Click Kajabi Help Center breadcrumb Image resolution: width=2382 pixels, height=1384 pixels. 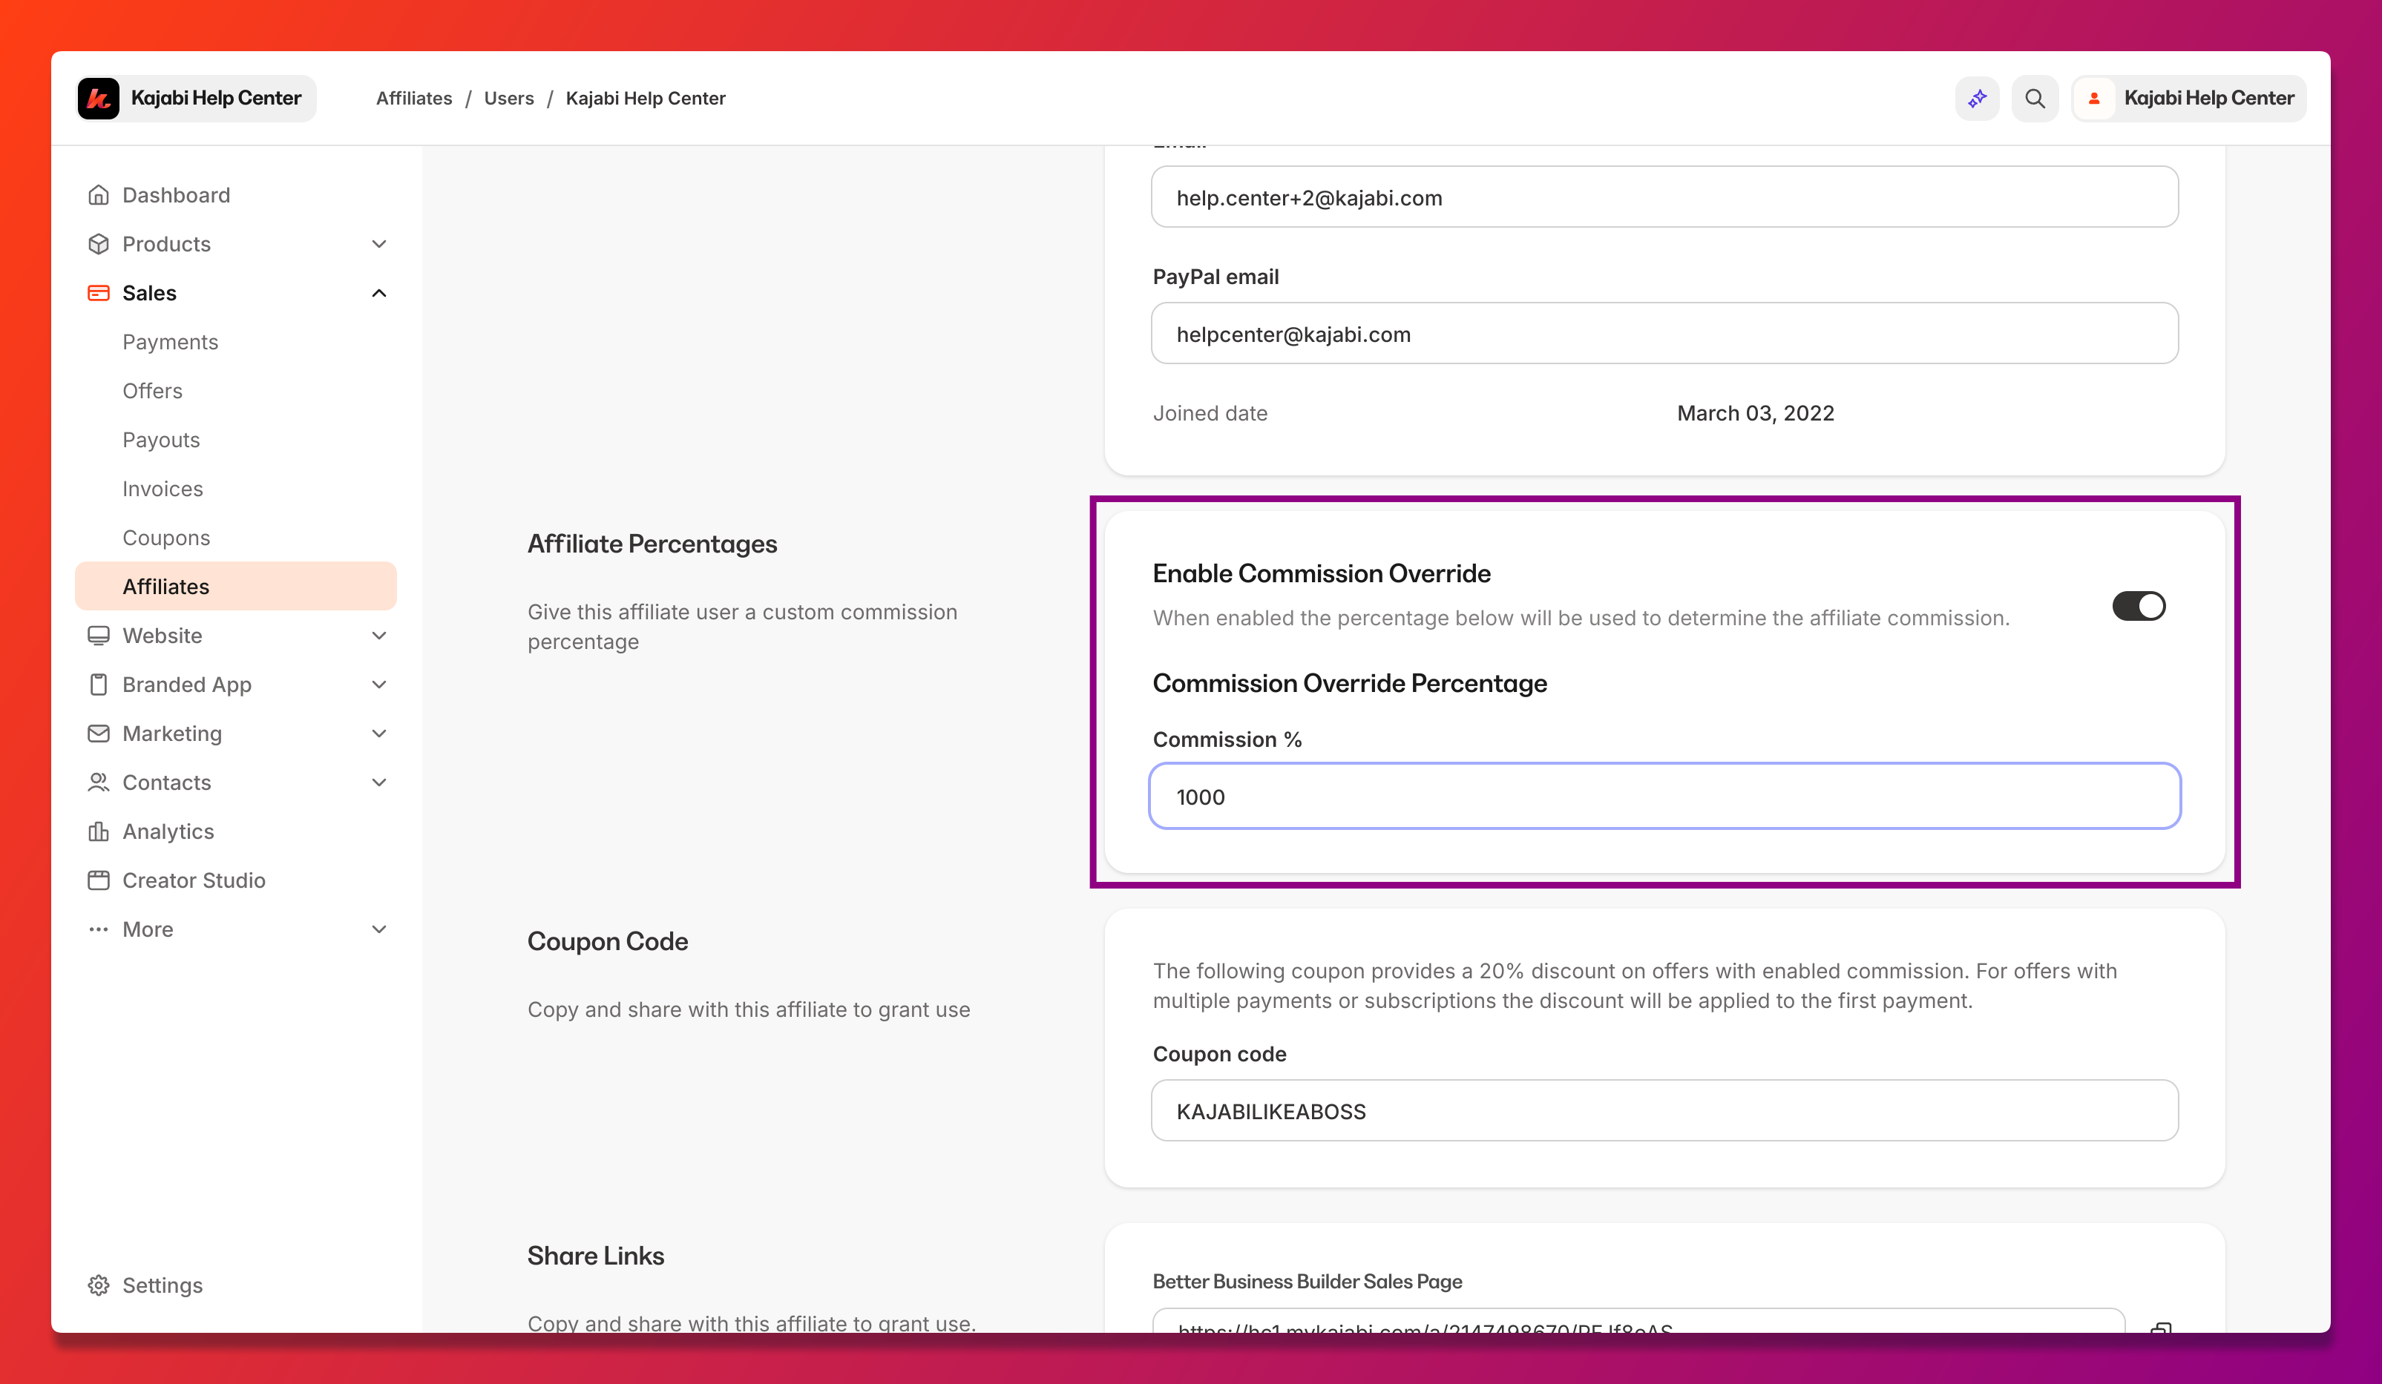click(646, 98)
